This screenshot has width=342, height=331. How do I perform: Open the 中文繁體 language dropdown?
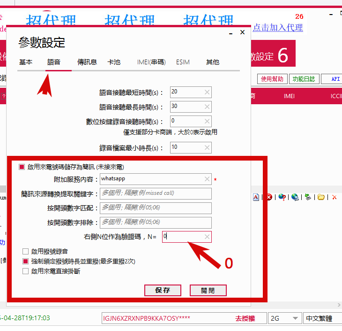click(322, 318)
